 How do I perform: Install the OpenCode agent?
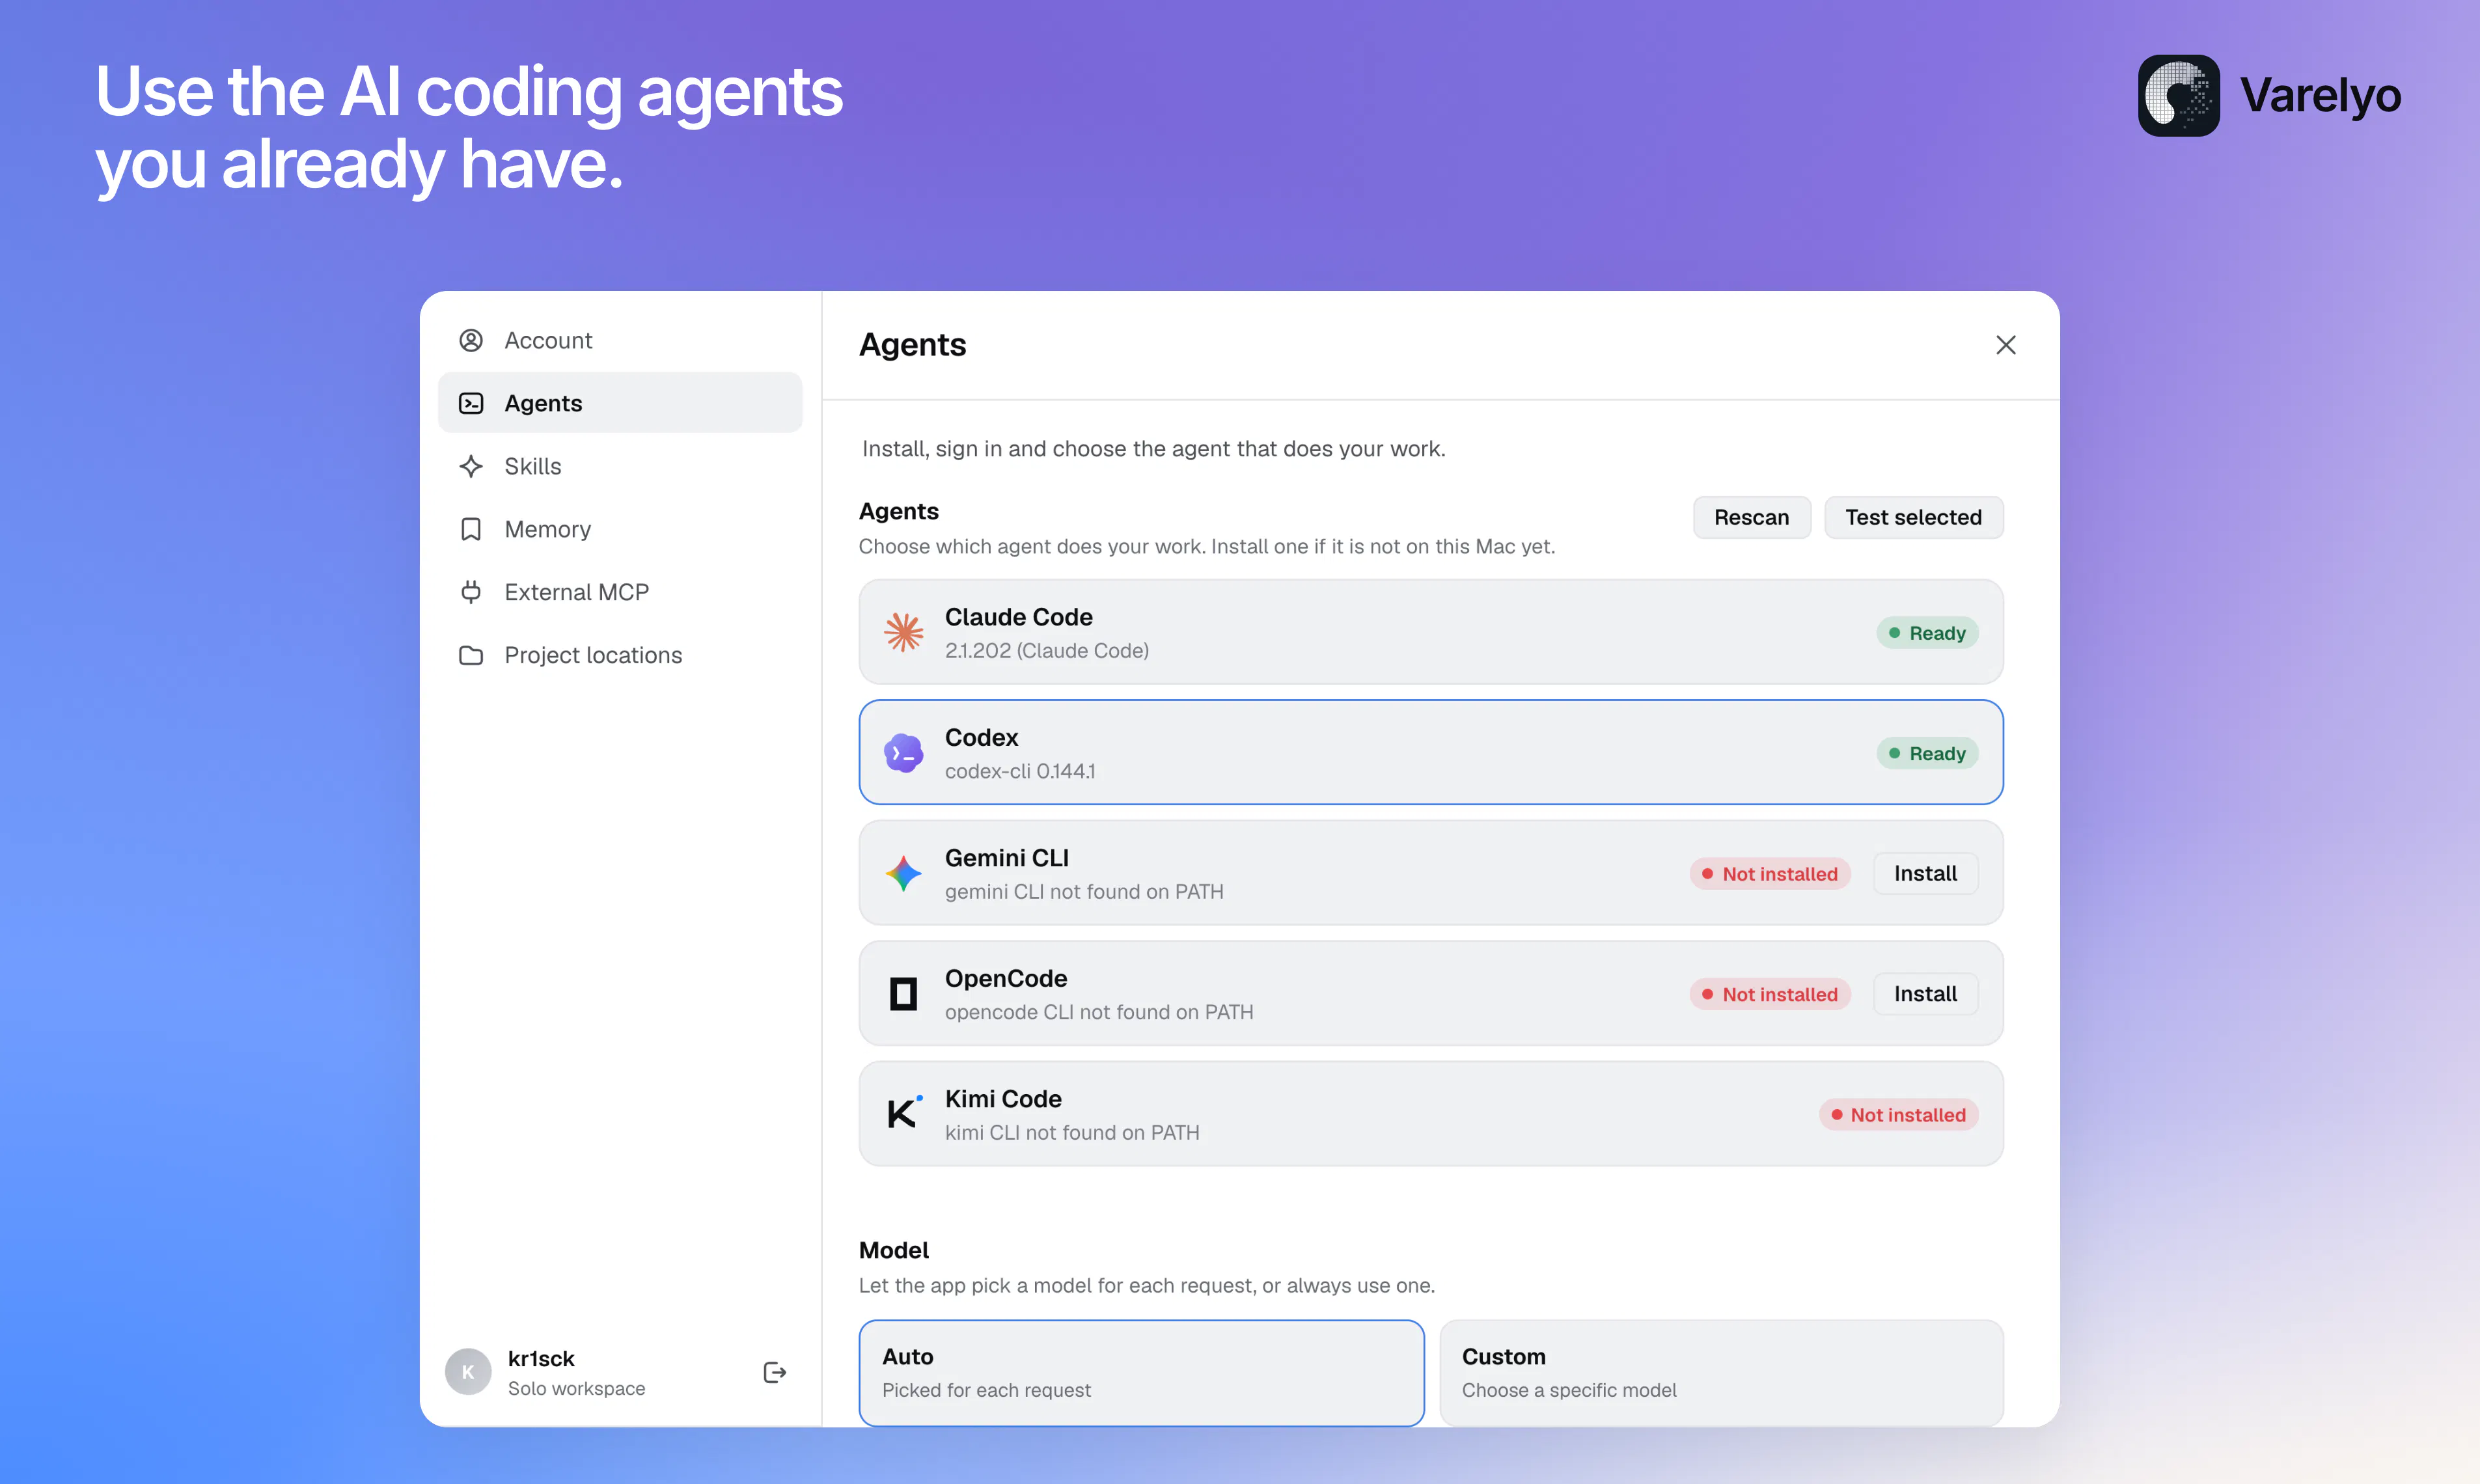(x=1926, y=994)
